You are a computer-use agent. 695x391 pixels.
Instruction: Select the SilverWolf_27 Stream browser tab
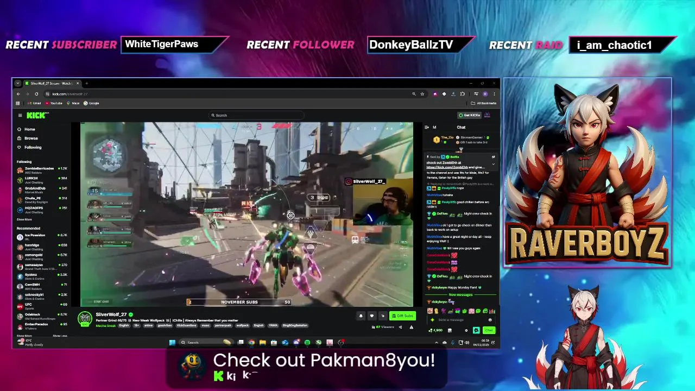(x=52, y=84)
